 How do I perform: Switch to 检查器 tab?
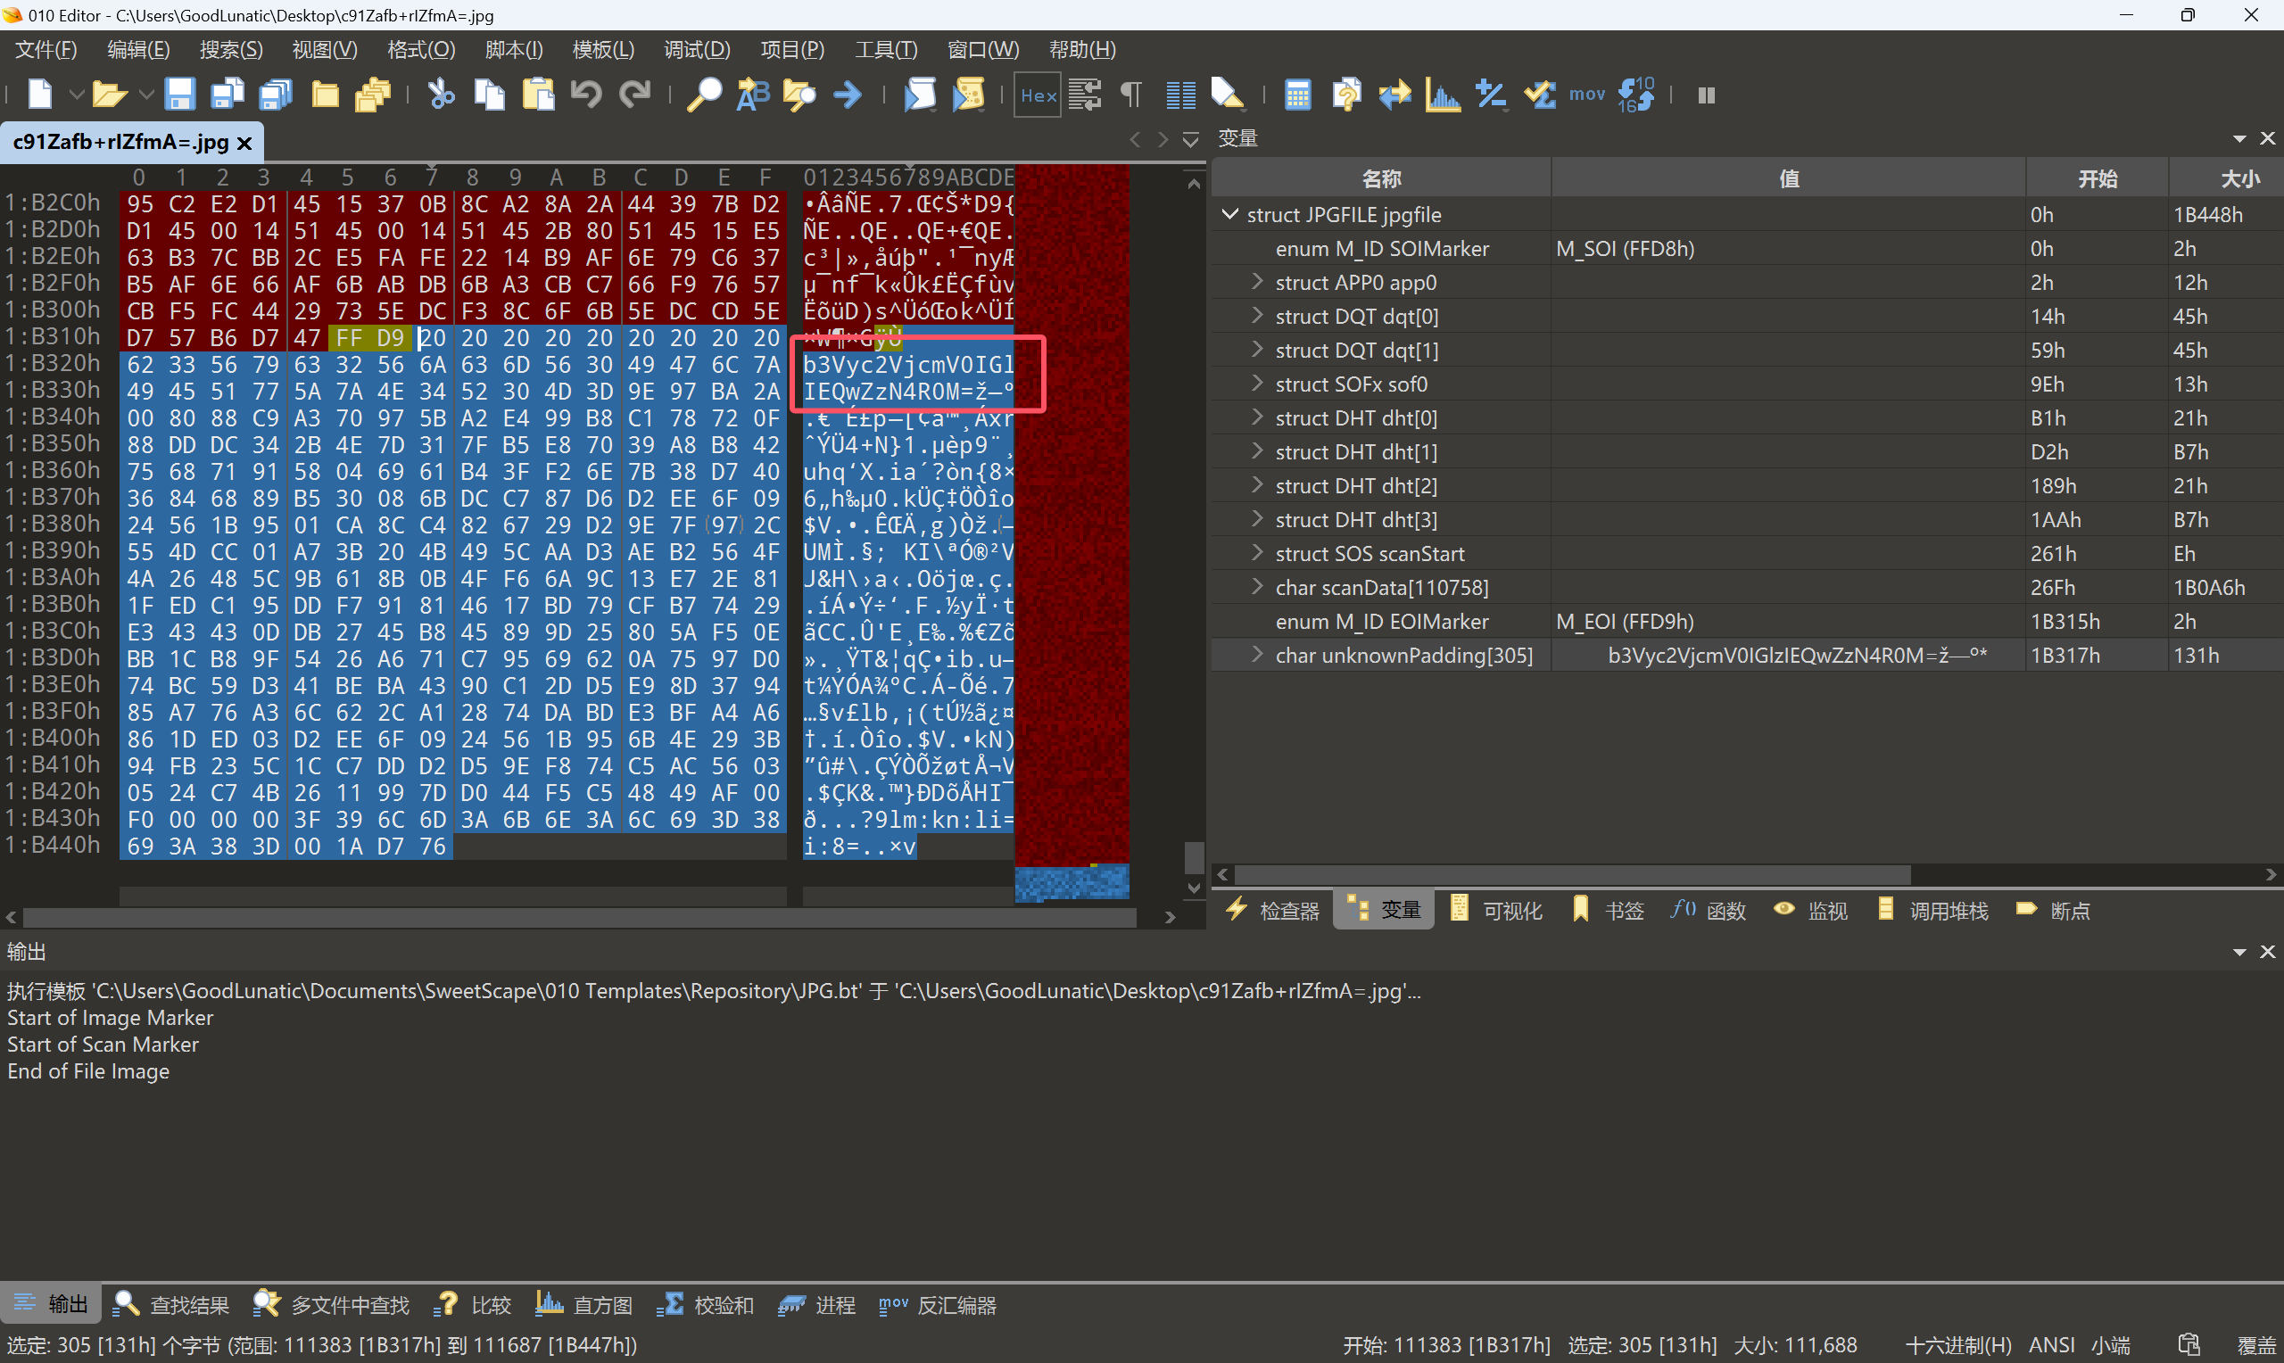(x=1274, y=910)
